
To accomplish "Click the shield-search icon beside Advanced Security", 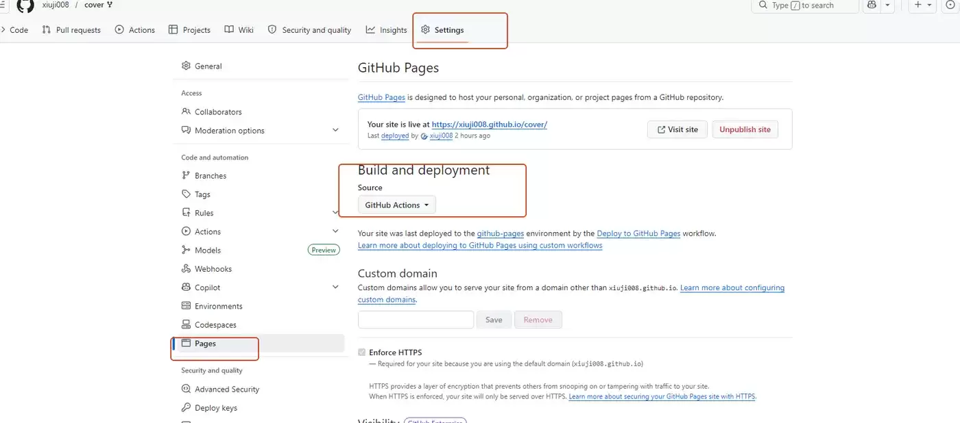I will pos(186,389).
